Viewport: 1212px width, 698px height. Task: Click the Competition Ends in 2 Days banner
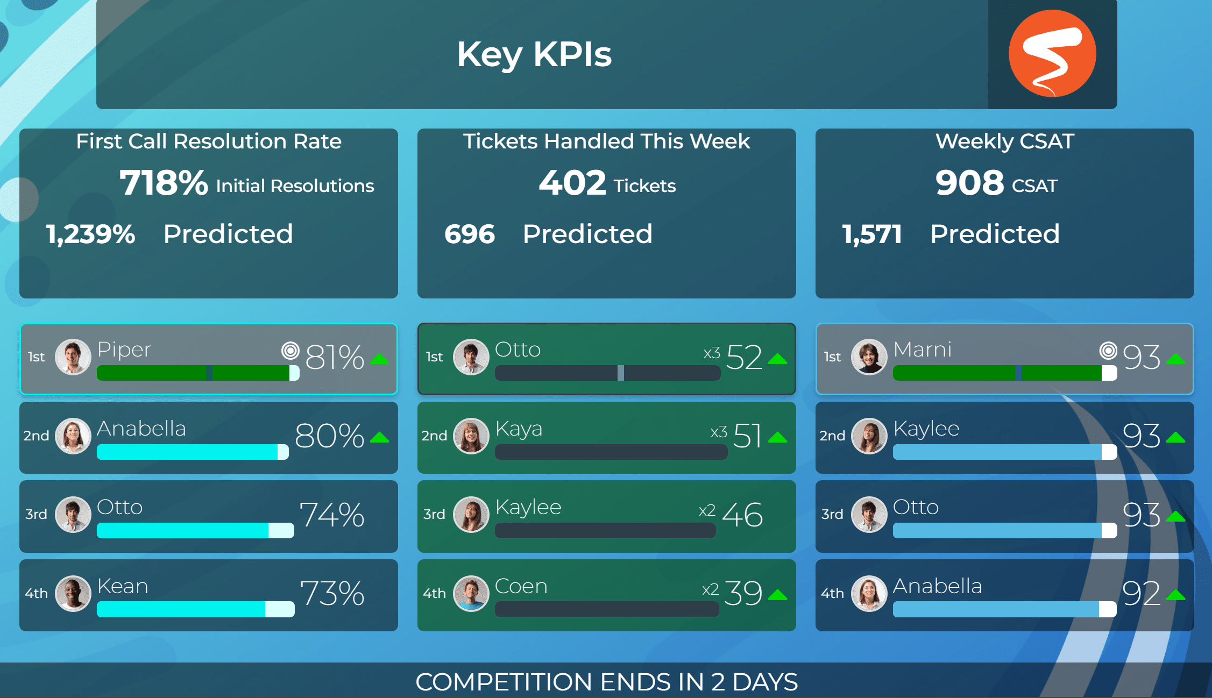click(606, 682)
